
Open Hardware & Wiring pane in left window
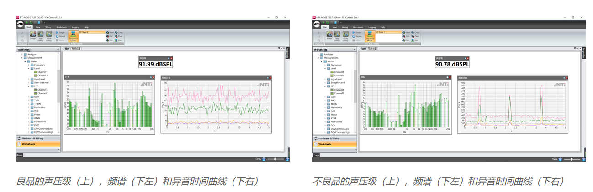pos(38,138)
